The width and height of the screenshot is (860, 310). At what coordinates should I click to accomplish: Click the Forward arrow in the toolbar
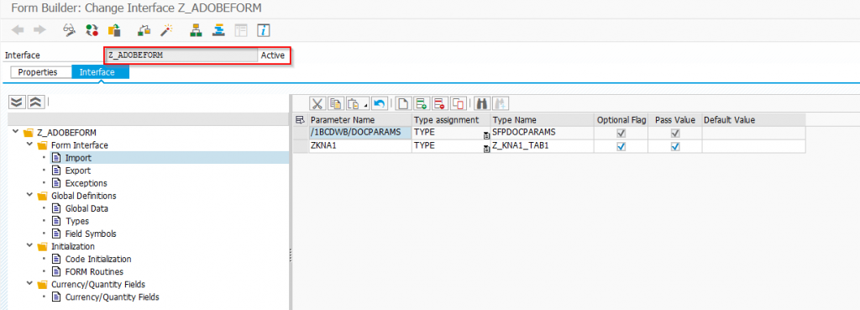click(x=39, y=30)
